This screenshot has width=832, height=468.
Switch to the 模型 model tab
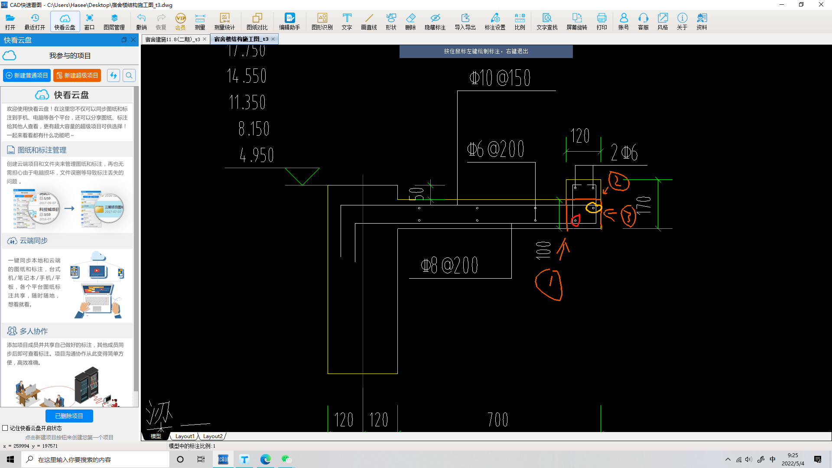(x=156, y=436)
